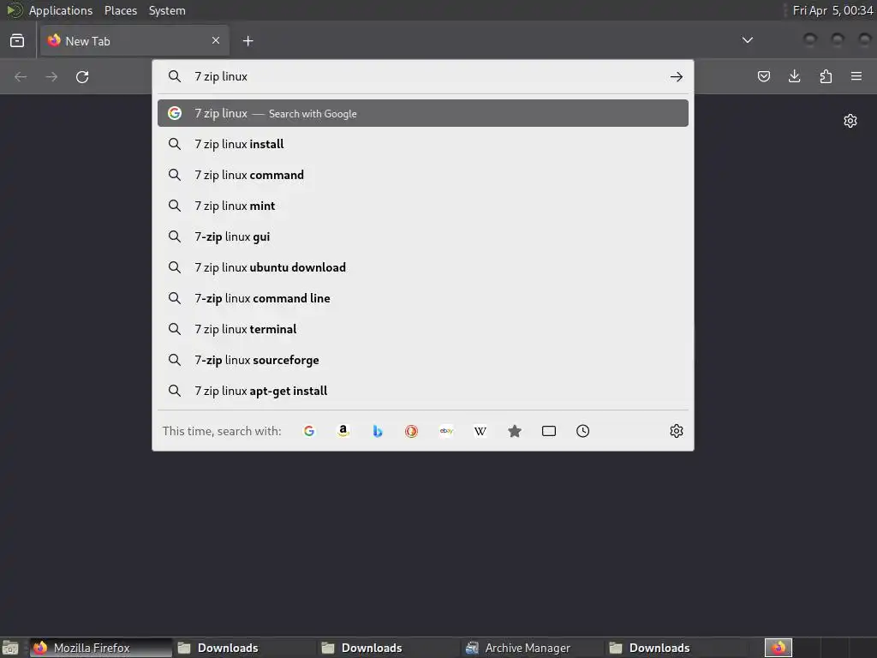Choose suggestion '7-zip linux gui'

point(423,236)
